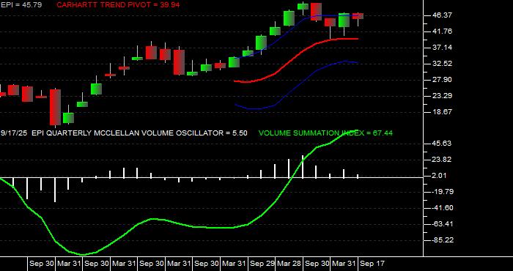
Task: Click the -63.41 oscillator axis value
Action: tap(442, 224)
